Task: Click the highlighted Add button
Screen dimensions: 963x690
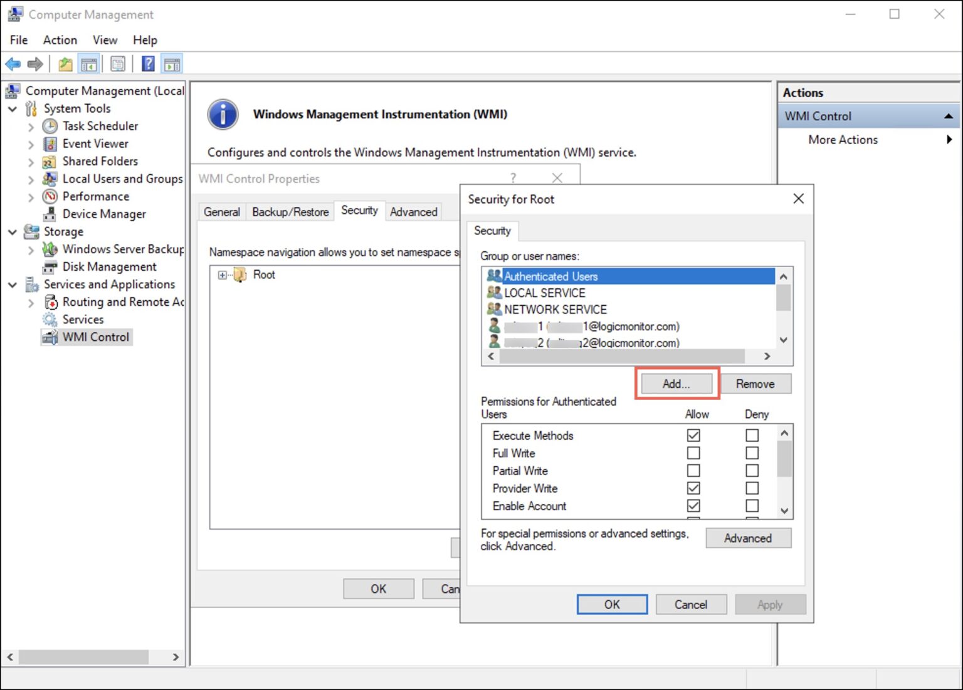Action: [x=676, y=384]
